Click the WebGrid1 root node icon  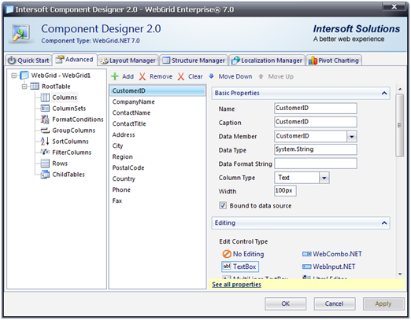[x=24, y=75]
